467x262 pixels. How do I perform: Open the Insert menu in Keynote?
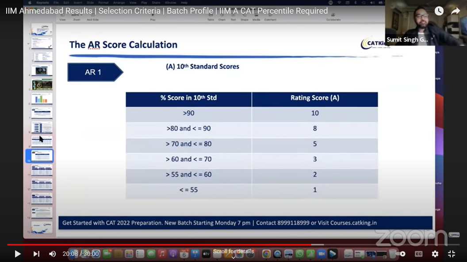(78, 3)
